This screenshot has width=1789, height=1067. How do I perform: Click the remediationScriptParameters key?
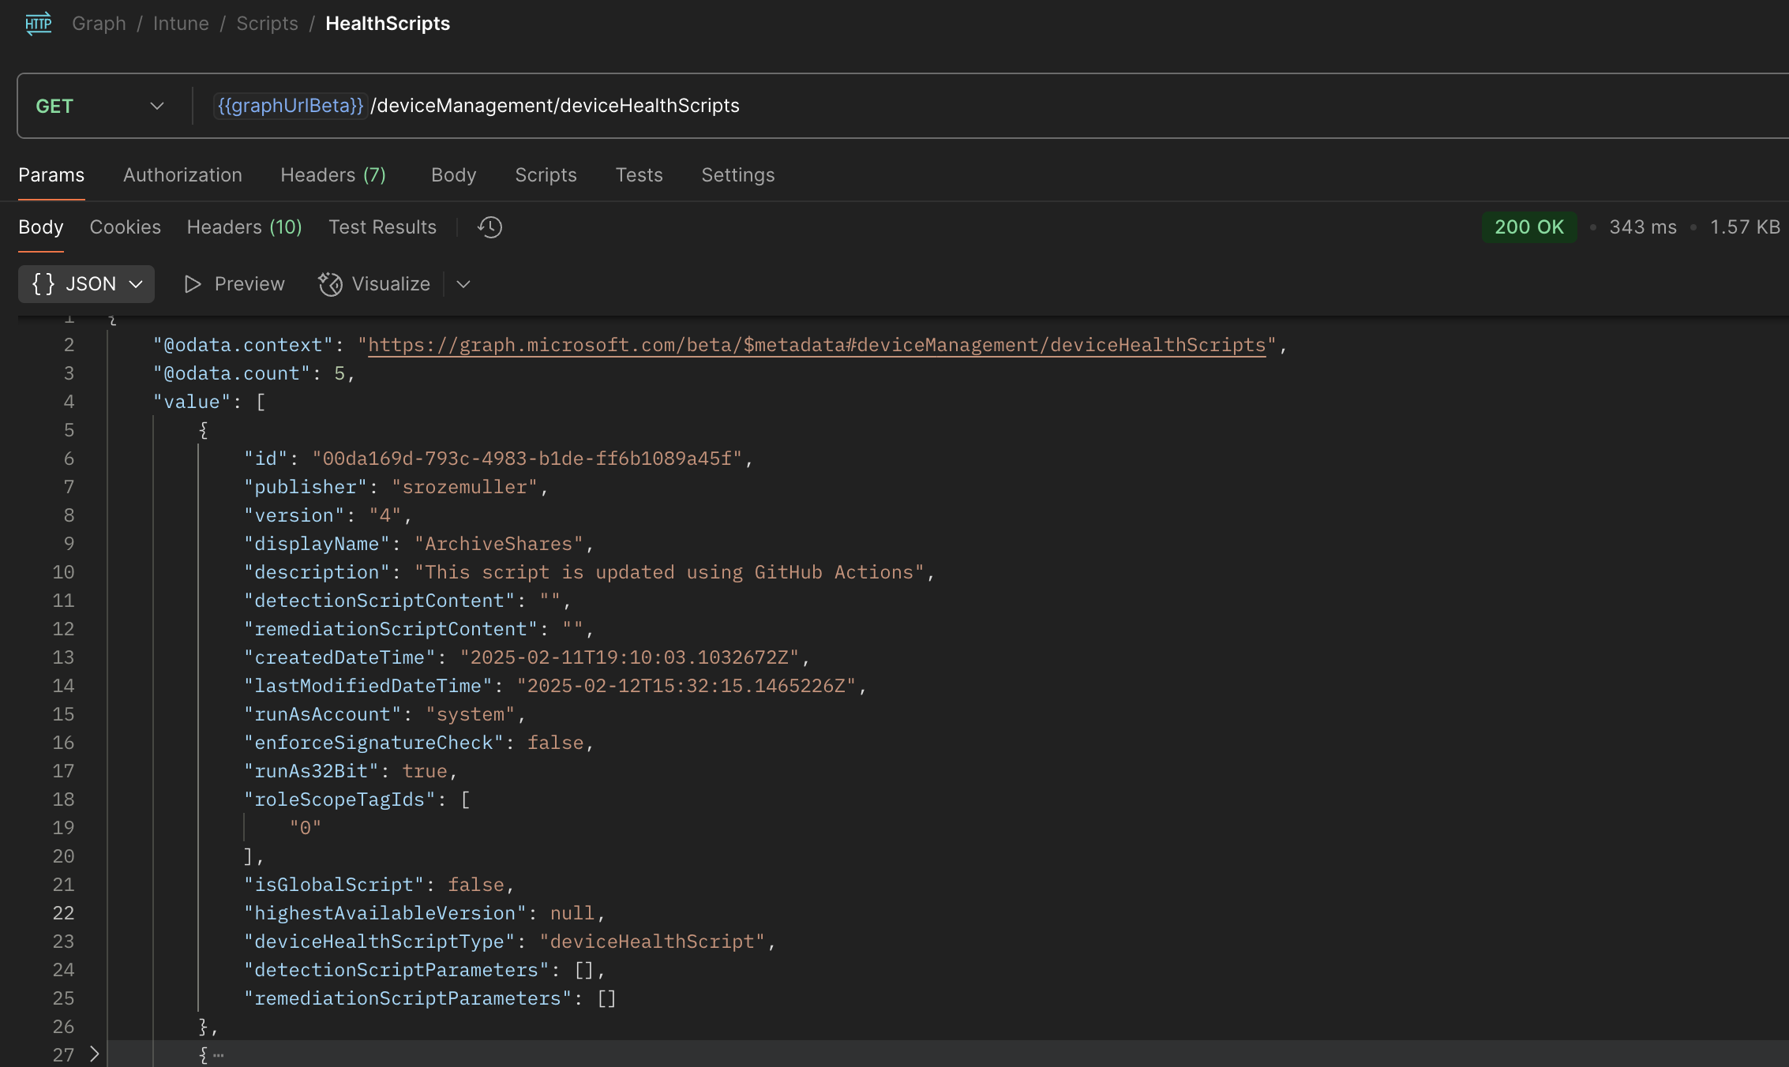point(408,998)
